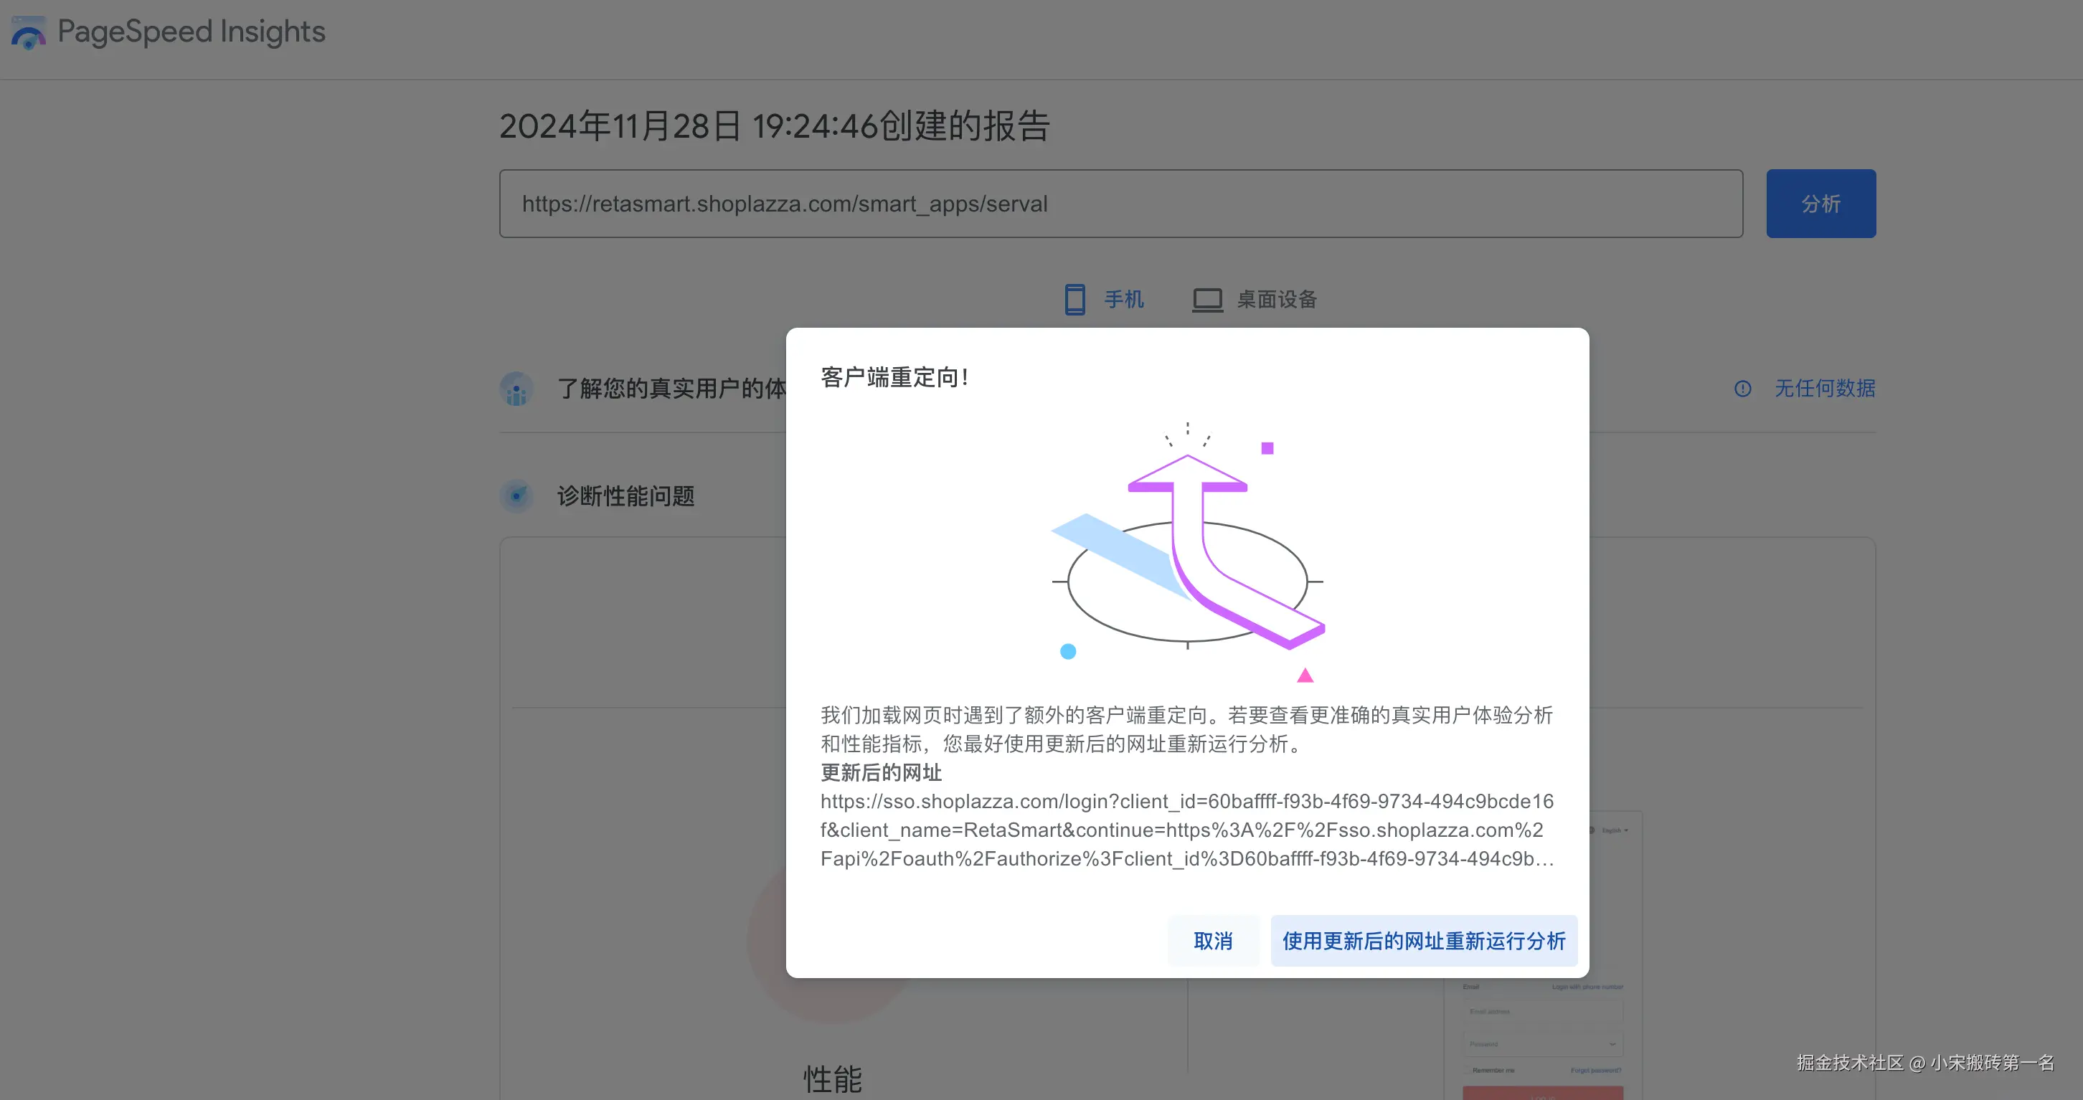Open the 无任何数据 link

tap(1825, 389)
